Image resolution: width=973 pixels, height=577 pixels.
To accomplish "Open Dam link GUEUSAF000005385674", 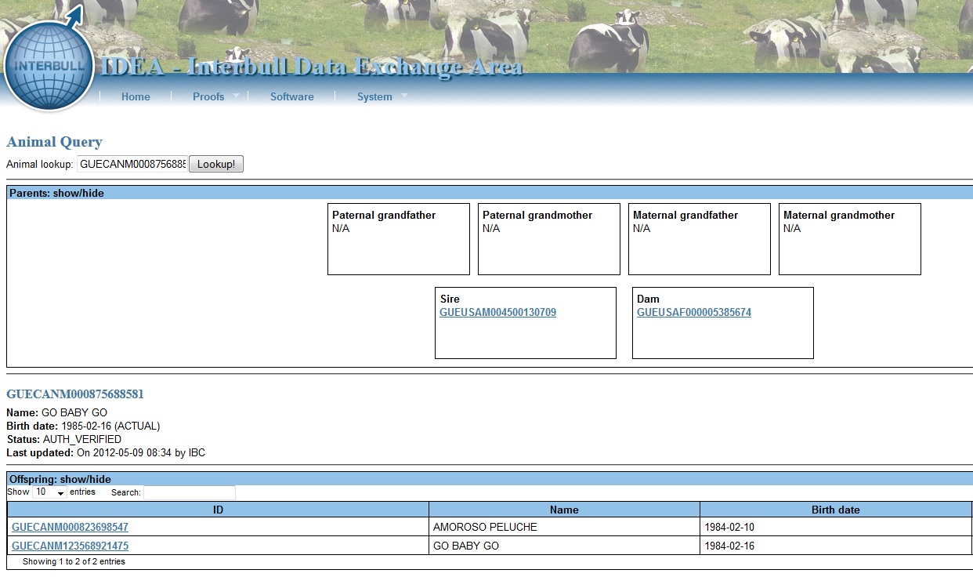I will [x=693, y=312].
